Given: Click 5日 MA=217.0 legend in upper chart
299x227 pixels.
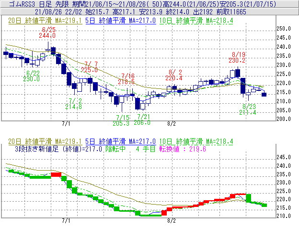Looking at the screenshot, I should coord(121,21).
